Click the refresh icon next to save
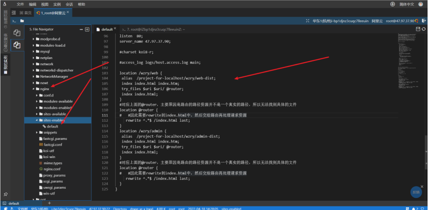The height and width of the screenshot is (210, 429). click(424, 29)
